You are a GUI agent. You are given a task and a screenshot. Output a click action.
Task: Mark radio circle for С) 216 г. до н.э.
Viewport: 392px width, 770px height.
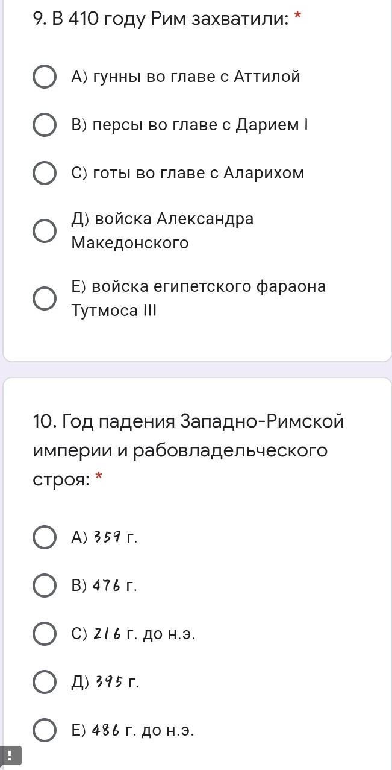pyautogui.click(x=44, y=634)
